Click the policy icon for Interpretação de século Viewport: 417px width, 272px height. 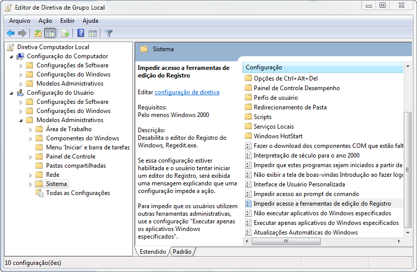click(248, 156)
